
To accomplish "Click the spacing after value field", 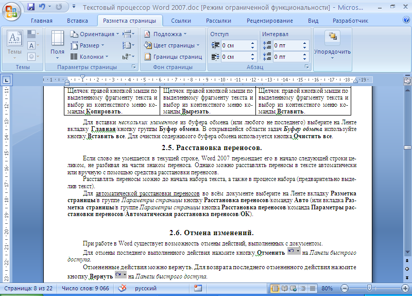I will click(x=286, y=57).
